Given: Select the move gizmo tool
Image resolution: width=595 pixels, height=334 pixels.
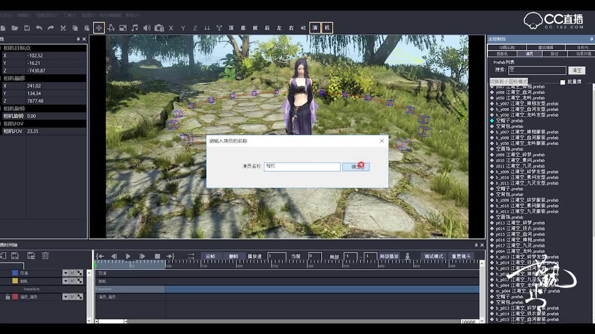Looking at the screenshot, I should (99, 28).
